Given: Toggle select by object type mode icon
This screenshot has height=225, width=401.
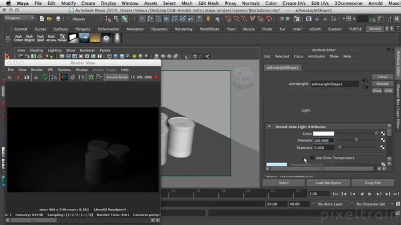Looking at the screenshot, I should click(x=117, y=19).
